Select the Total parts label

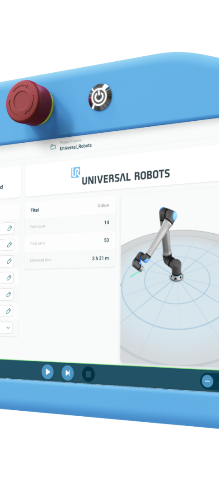38,243
